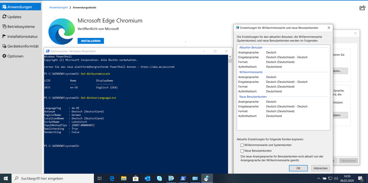The width and height of the screenshot is (368, 183).
Task: Open Skype from the taskbar
Action: click(x=160, y=178)
